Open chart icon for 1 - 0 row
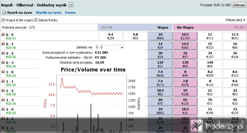 point(3,71)
